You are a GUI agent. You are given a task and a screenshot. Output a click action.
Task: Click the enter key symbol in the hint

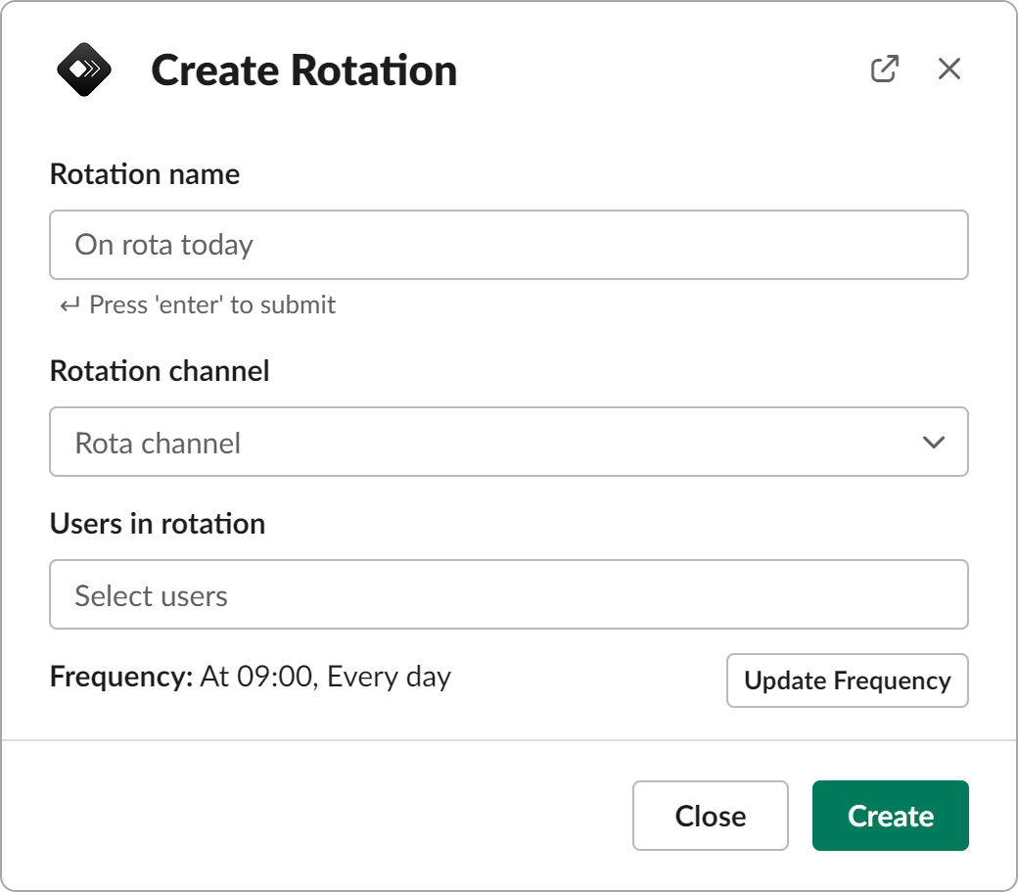point(67,305)
